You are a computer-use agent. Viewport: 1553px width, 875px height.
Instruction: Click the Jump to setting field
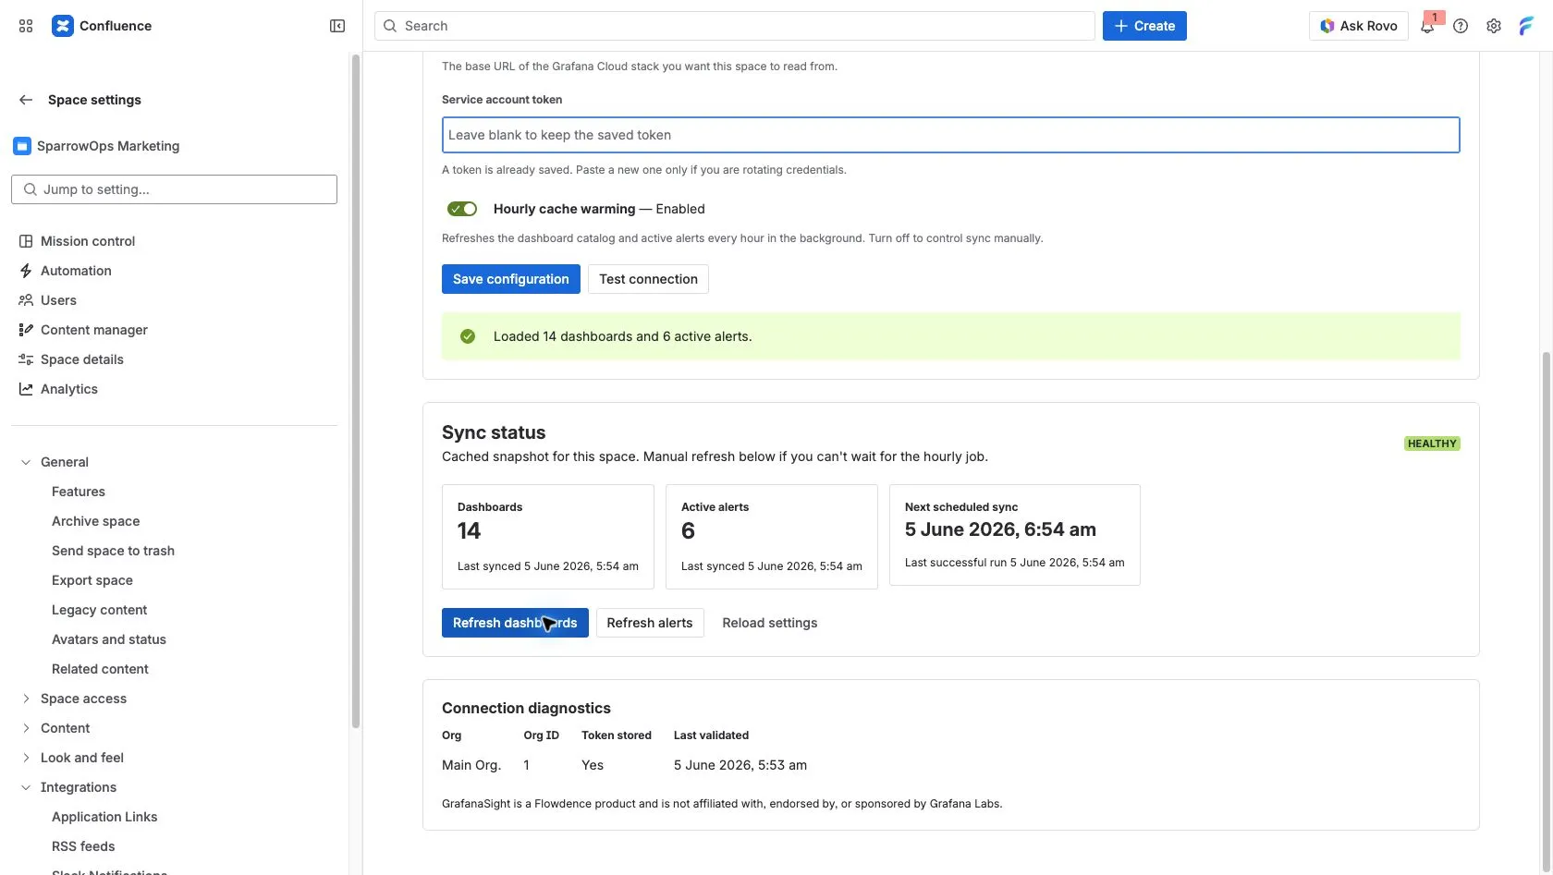(x=174, y=189)
